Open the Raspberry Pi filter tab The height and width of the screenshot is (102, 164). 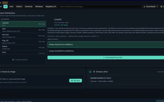51,7
